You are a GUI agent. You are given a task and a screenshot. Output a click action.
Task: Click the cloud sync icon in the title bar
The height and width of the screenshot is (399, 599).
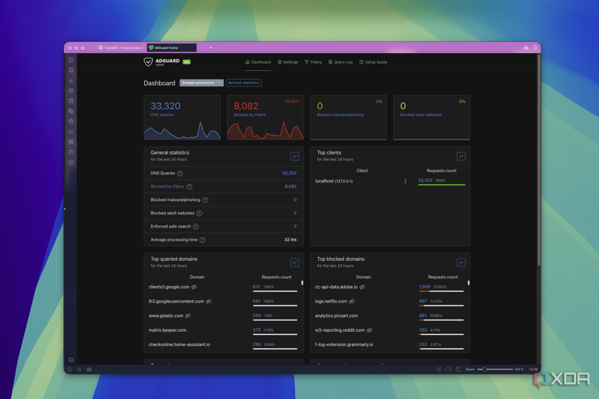click(x=526, y=48)
